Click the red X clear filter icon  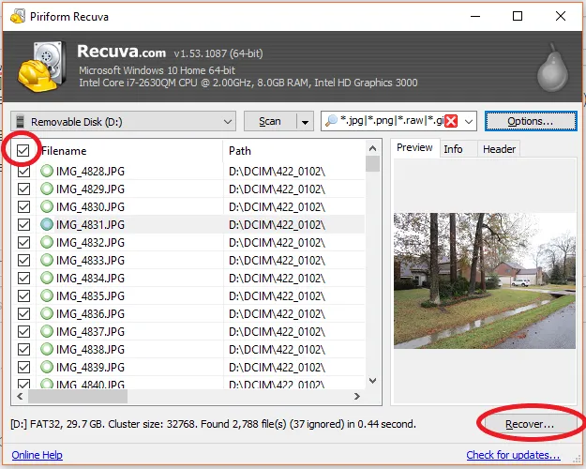tap(451, 121)
